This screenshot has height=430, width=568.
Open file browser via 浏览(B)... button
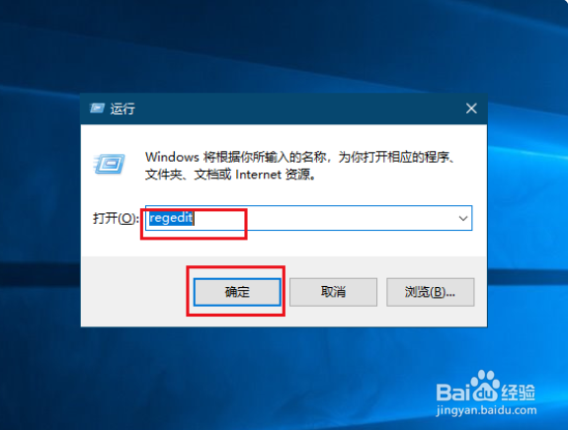pos(431,292)
